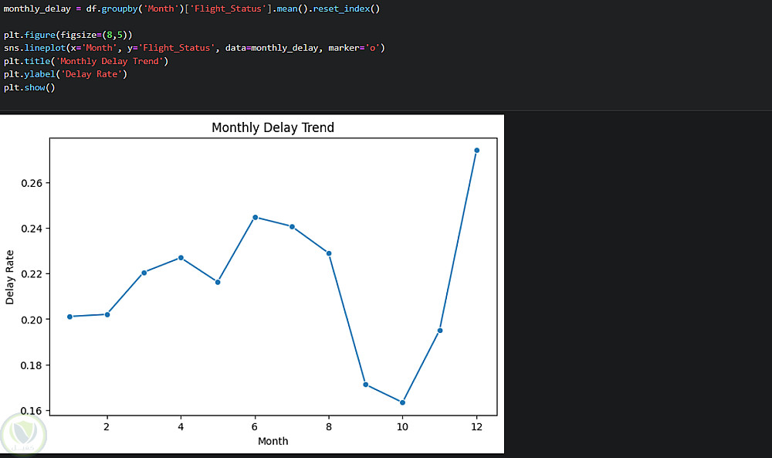Click the plt.figure figsize code line
Screen dimensions: 772x458
(x=68, y=35)
